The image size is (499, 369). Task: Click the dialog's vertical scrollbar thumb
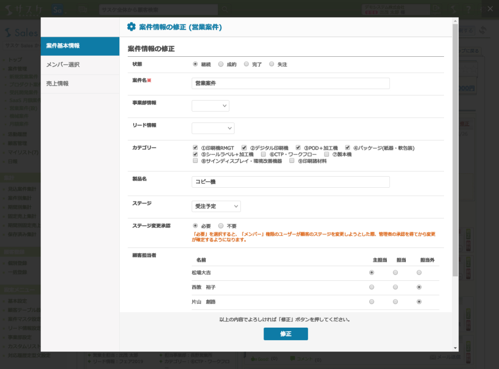tap(455, 149)
